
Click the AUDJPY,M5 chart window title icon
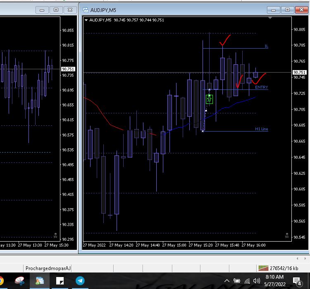[86, 9]
